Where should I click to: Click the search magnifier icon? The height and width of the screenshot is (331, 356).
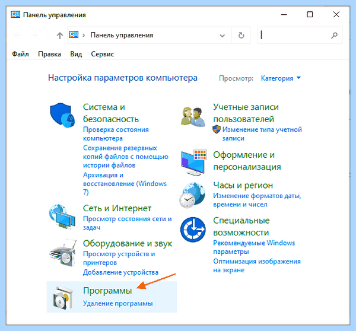click(334, 35)
